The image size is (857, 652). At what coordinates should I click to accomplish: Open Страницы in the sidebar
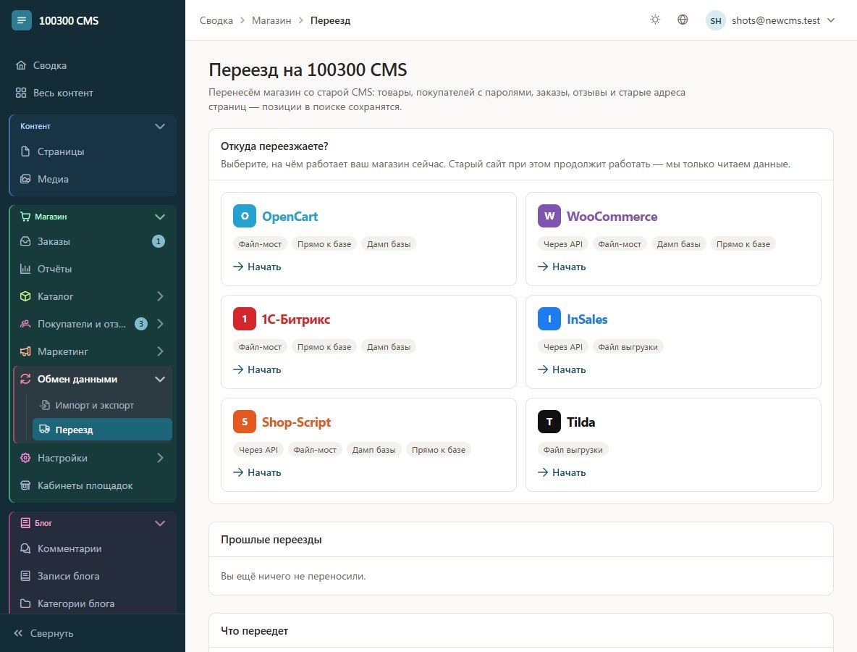pyautogui.click(x=93, y=151)
